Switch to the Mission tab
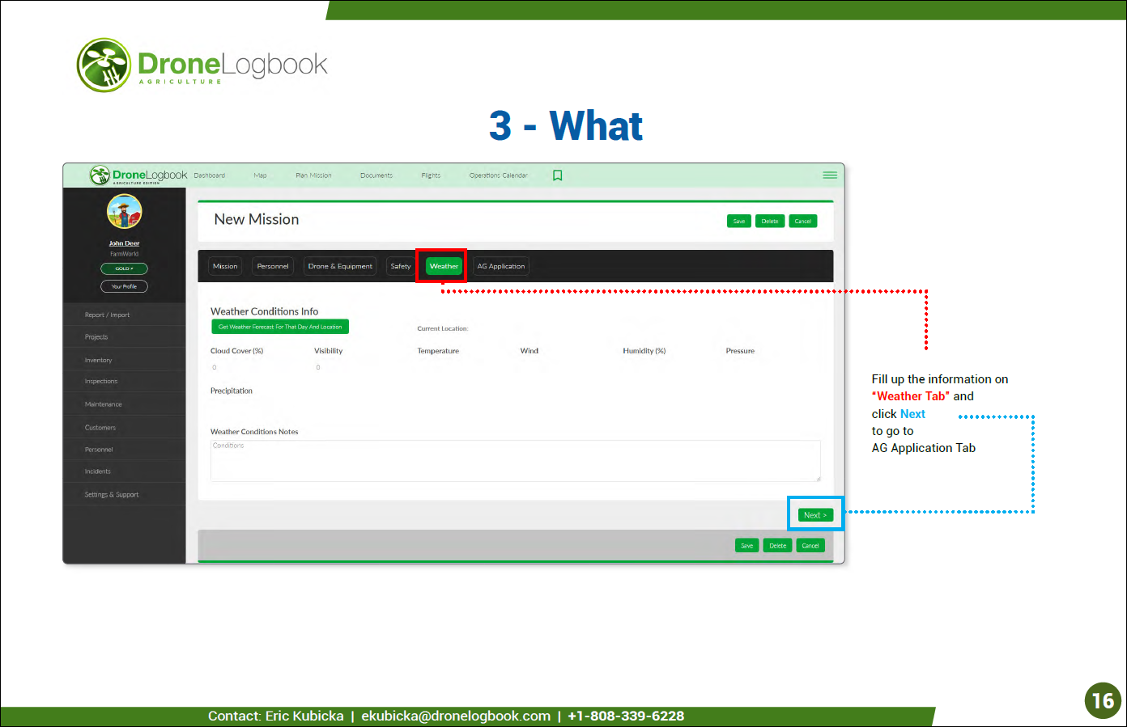Viewport: 1127px width, 727px height. 225,266
